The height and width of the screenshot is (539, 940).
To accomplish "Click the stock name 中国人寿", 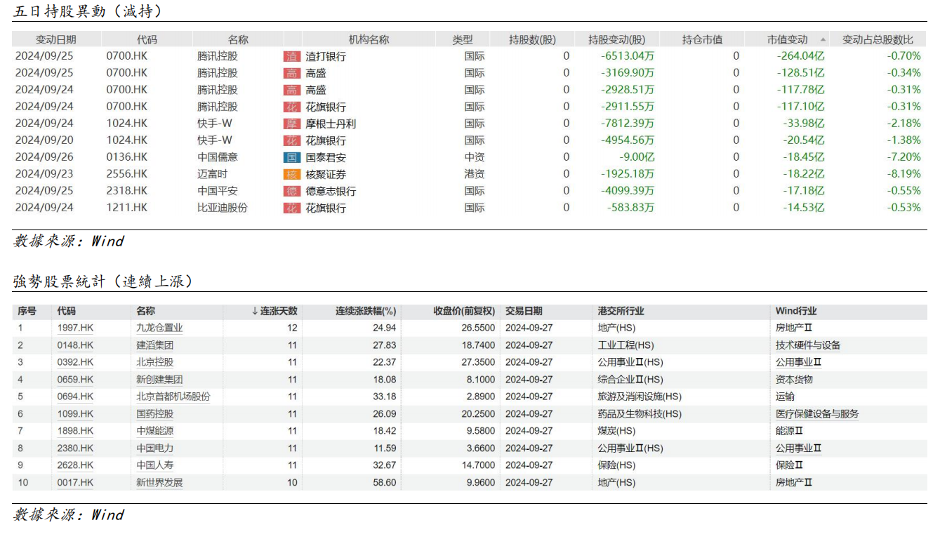I will coord(154,465).
